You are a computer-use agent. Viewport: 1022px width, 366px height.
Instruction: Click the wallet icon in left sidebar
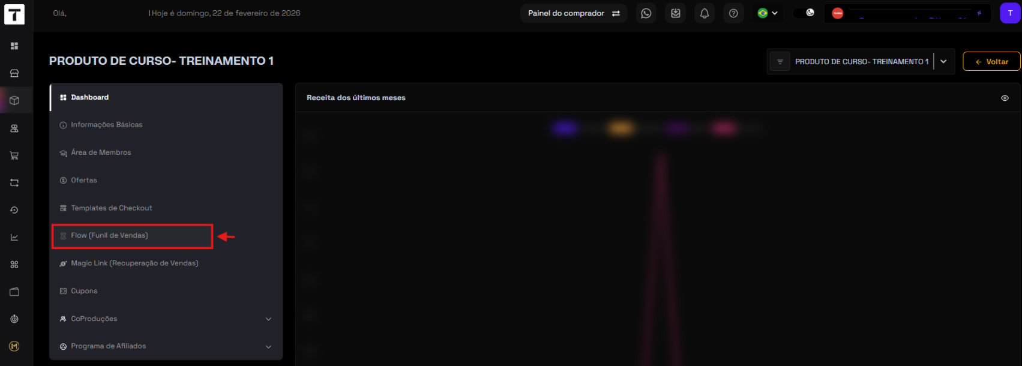pos(14,292)
